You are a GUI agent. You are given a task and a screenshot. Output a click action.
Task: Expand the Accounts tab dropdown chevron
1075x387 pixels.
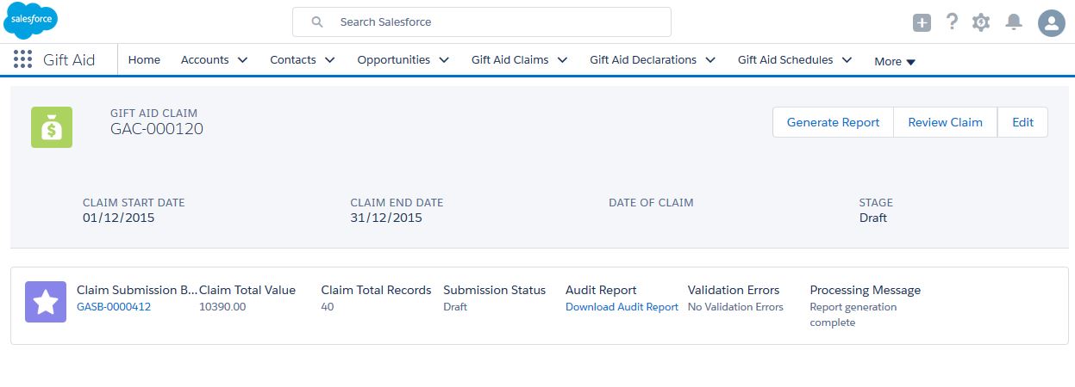click(242, 60)
